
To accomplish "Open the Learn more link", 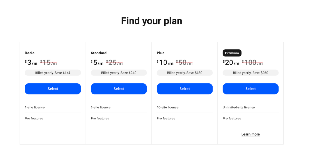I will pyautogui.click(x=251, y=134).
